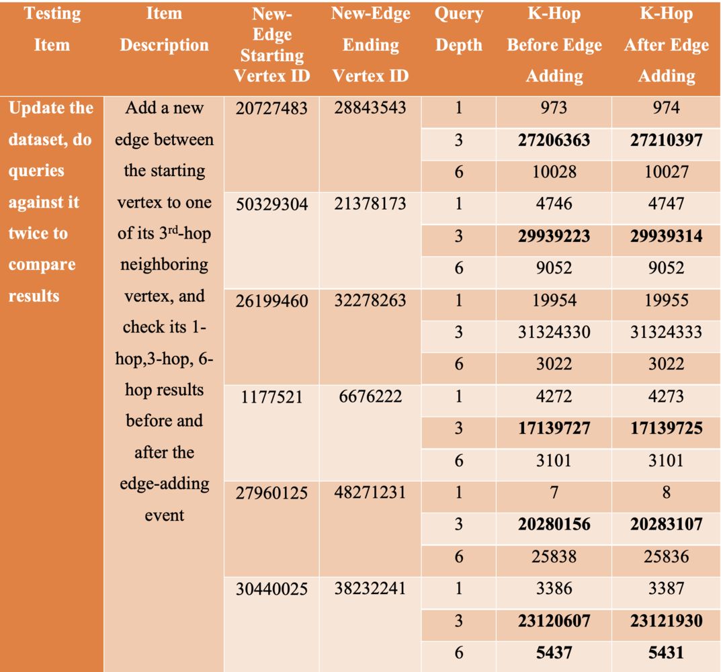
Task: Click the "K-Hop After Edge Adding" header
Action: [666, 45]
